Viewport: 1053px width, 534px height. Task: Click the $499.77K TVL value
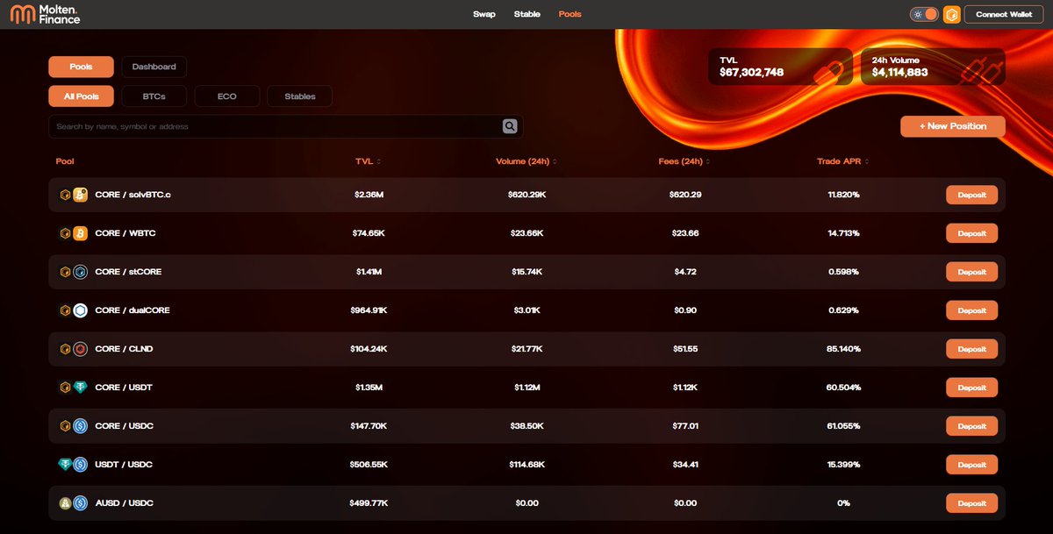369,503
